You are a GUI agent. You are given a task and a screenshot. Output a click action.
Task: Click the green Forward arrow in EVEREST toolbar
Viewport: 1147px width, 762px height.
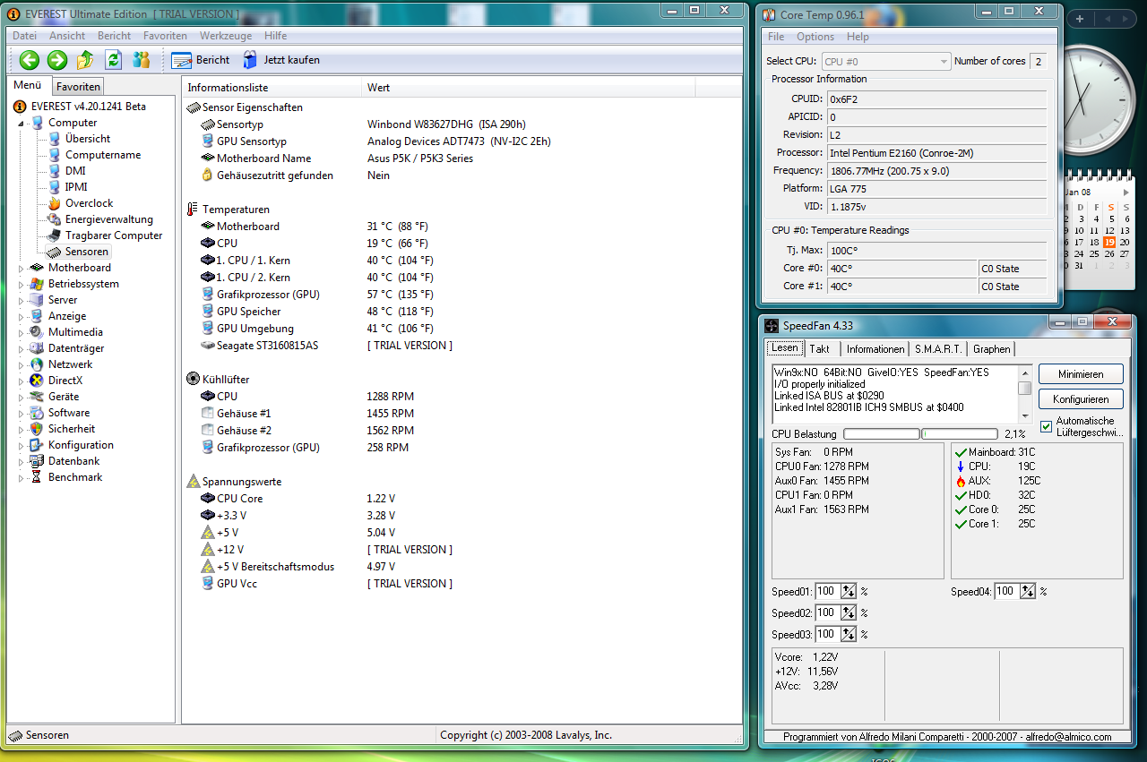pyautogui.click(x=57, y=60)
